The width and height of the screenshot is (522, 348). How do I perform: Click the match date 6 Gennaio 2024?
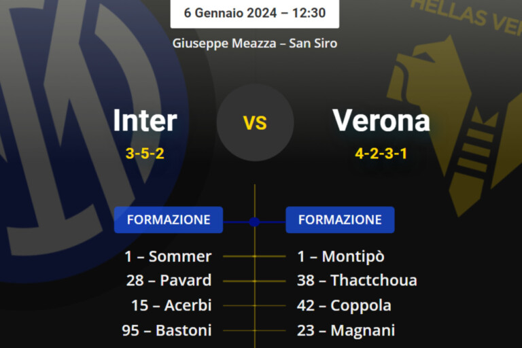[x=254, y=13]
